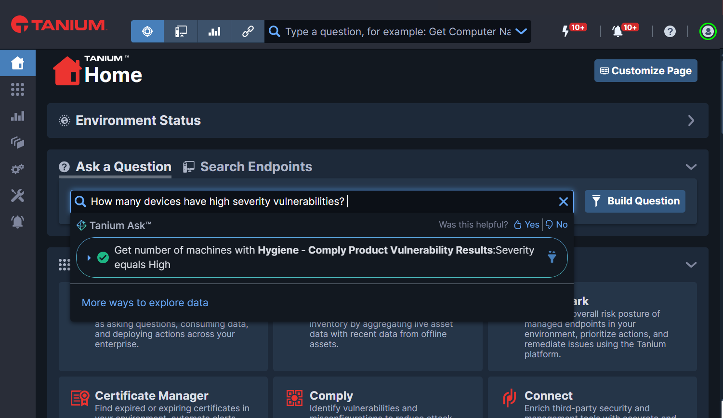The image size is (723, 418).
Task: Expand the Environment Status section
Action: tap(691, 121)
